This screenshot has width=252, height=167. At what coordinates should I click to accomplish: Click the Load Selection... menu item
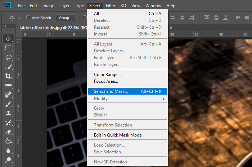[x=127, y=145]
